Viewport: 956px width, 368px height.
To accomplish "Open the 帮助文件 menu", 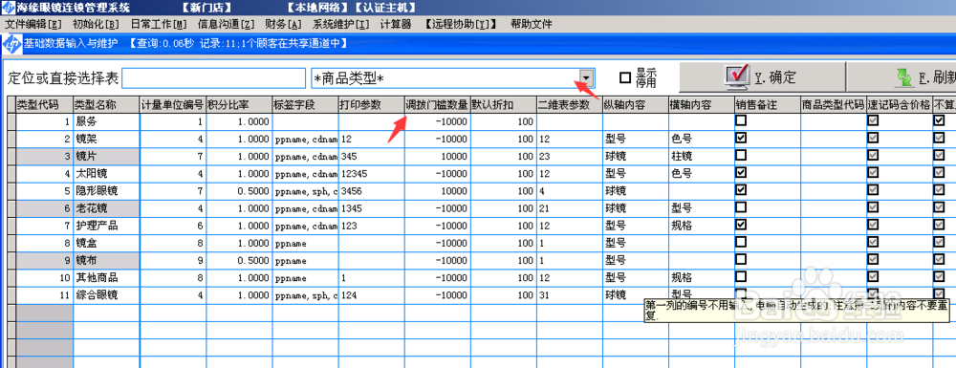I will (531, 24).
